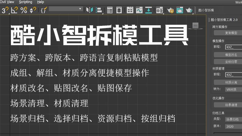Screen dimensions: 242x136
Task: Open the Civil View menu
Action: (x=7, y=2)
